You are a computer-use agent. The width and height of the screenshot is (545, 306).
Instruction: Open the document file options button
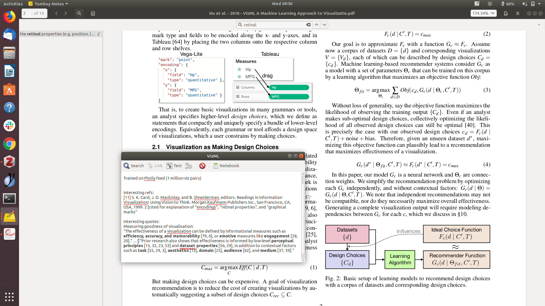(x=506, y=13)
